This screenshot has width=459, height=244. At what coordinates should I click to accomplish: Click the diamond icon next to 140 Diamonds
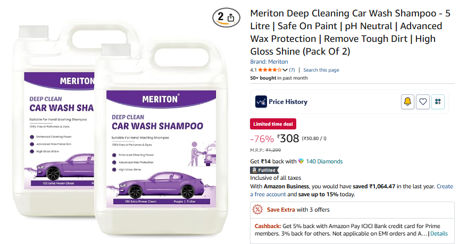click(301, 161)
